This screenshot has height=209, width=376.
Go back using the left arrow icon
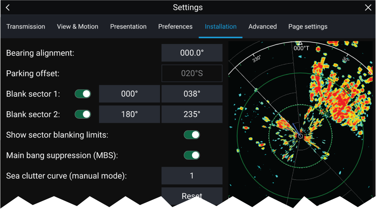tap(8, 8)
